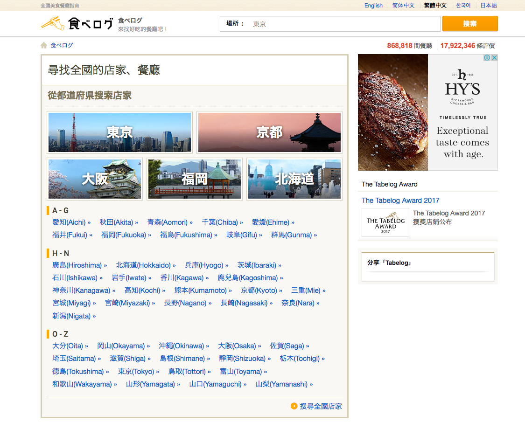Switch language to 日本語
Viewport: 525px width, 422px height.
click(488, 6)
